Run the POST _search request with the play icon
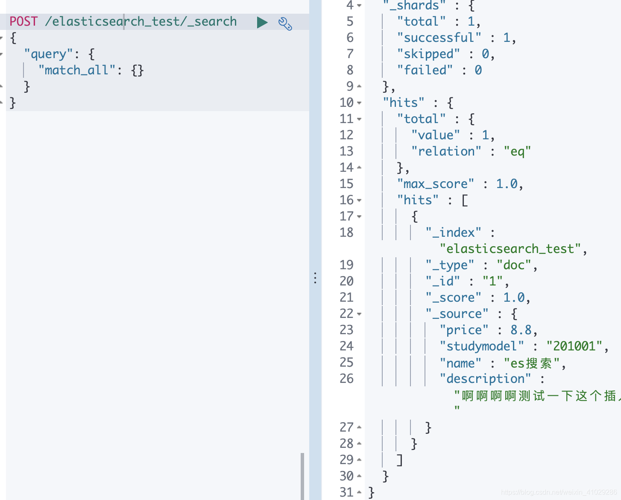This screenshot has width=621, height=500. click(x=262, y=22)
